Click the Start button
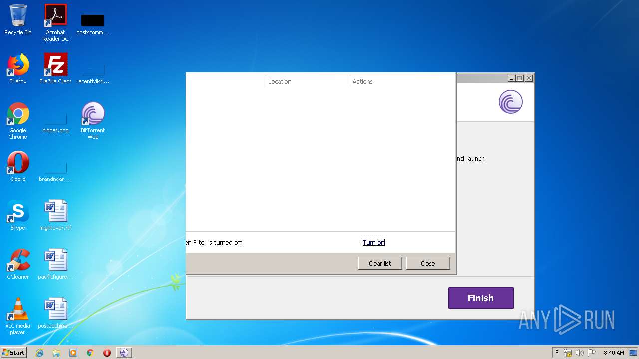The width and height of the screenshot is (639, 359). (x=14, y=353)
